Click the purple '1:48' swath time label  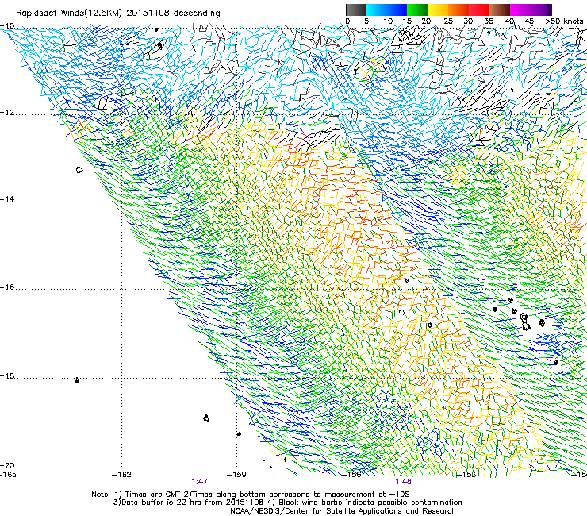point(403,482)
